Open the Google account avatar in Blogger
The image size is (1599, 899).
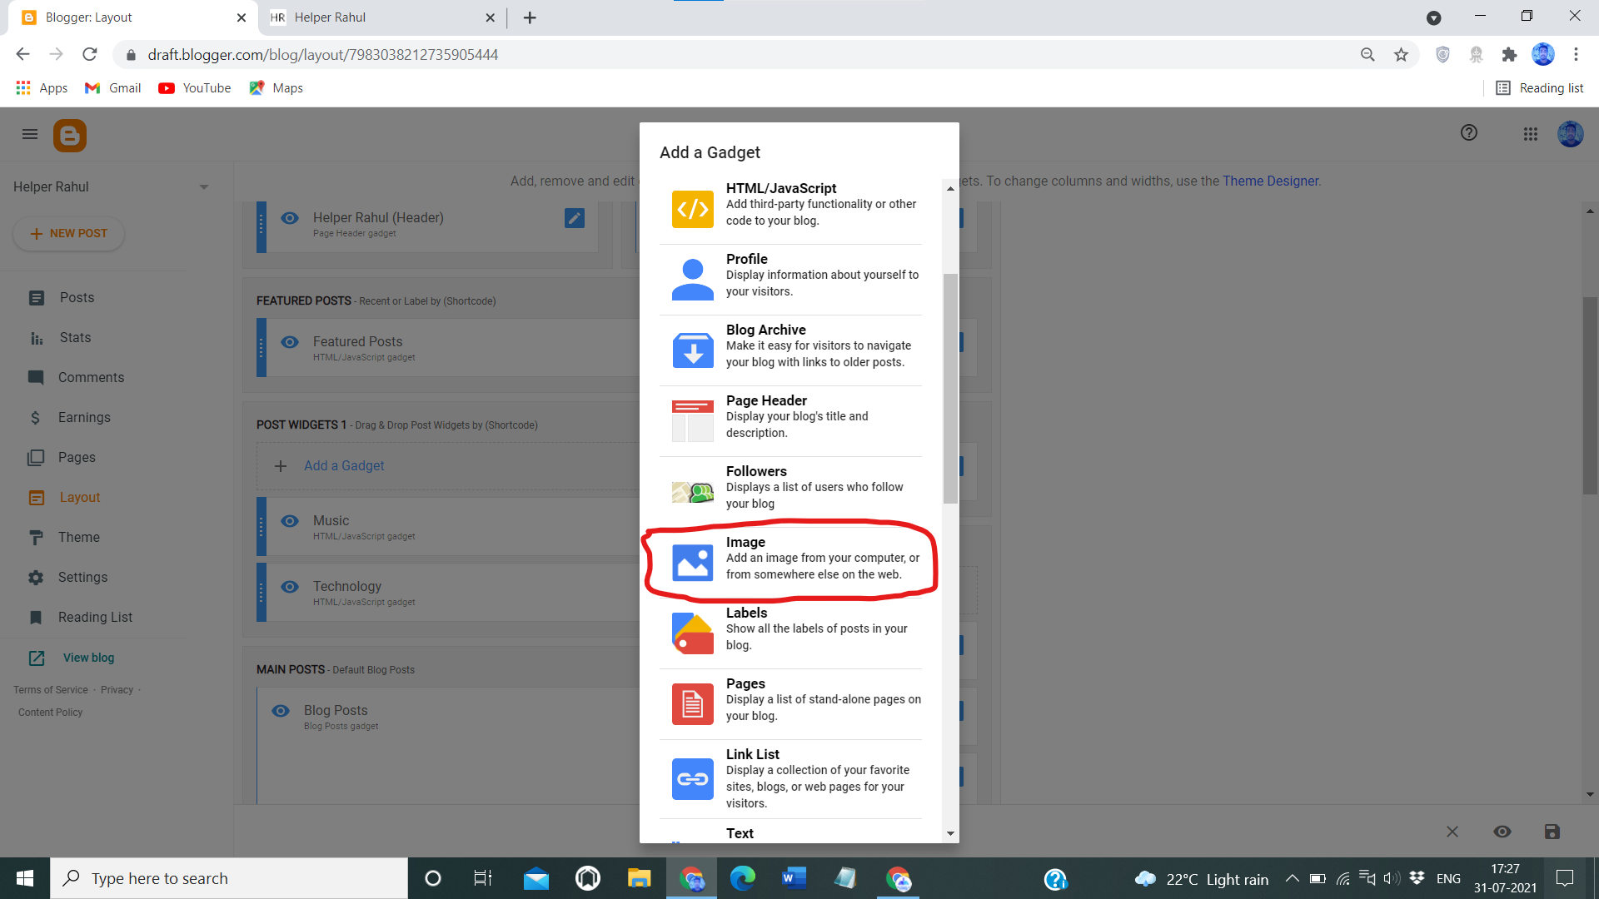1571,134
